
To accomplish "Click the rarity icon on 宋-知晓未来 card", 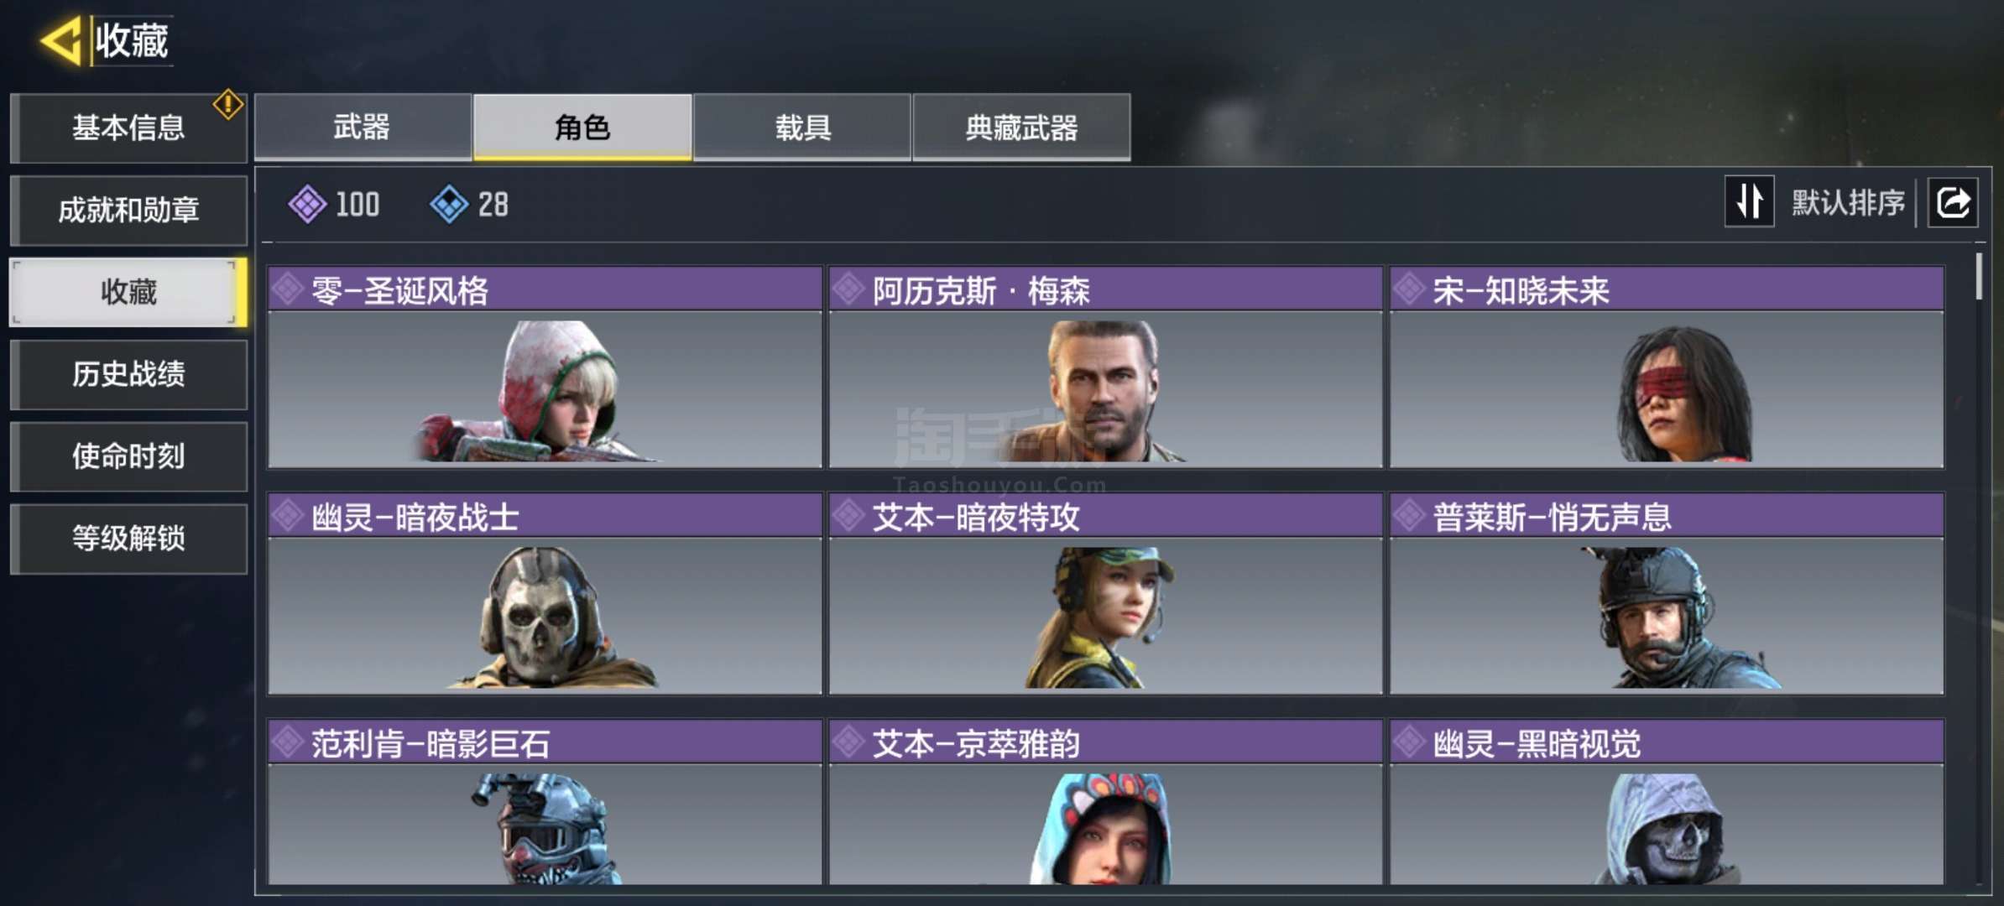I will click(x=1409, y=289).
